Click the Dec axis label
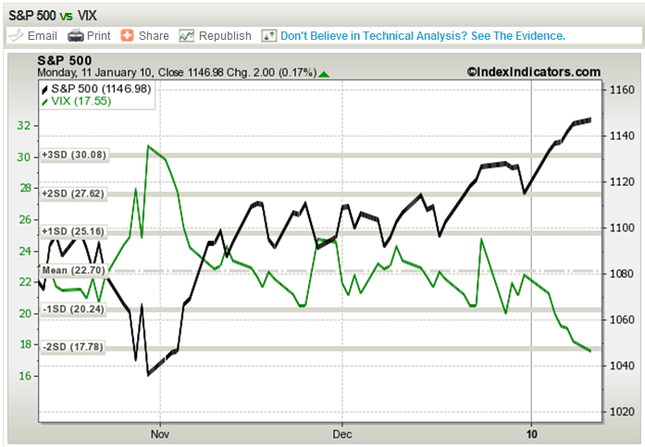This screenshot has height=447, width=645. coord(341,434)
